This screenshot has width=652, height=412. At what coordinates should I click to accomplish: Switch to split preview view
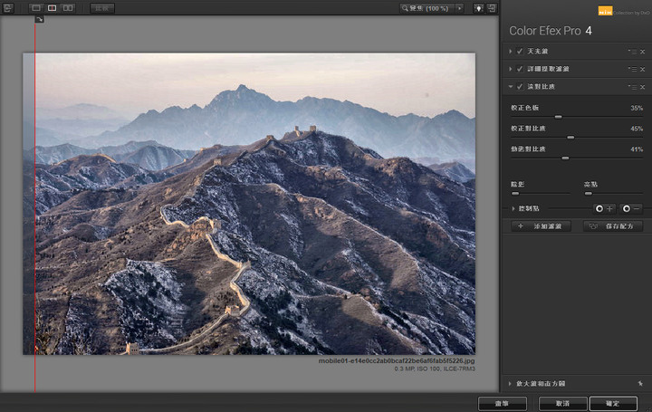click(52, 8)
